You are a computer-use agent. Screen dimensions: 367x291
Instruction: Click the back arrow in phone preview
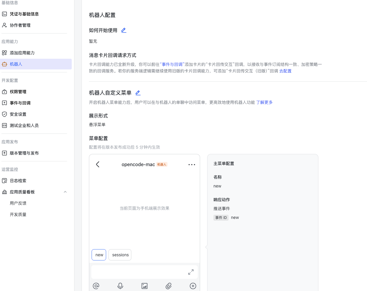[98, 164]
